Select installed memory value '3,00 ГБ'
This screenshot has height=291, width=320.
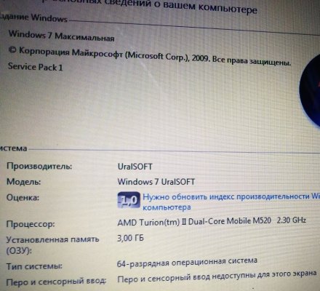(x=130, y=238)
